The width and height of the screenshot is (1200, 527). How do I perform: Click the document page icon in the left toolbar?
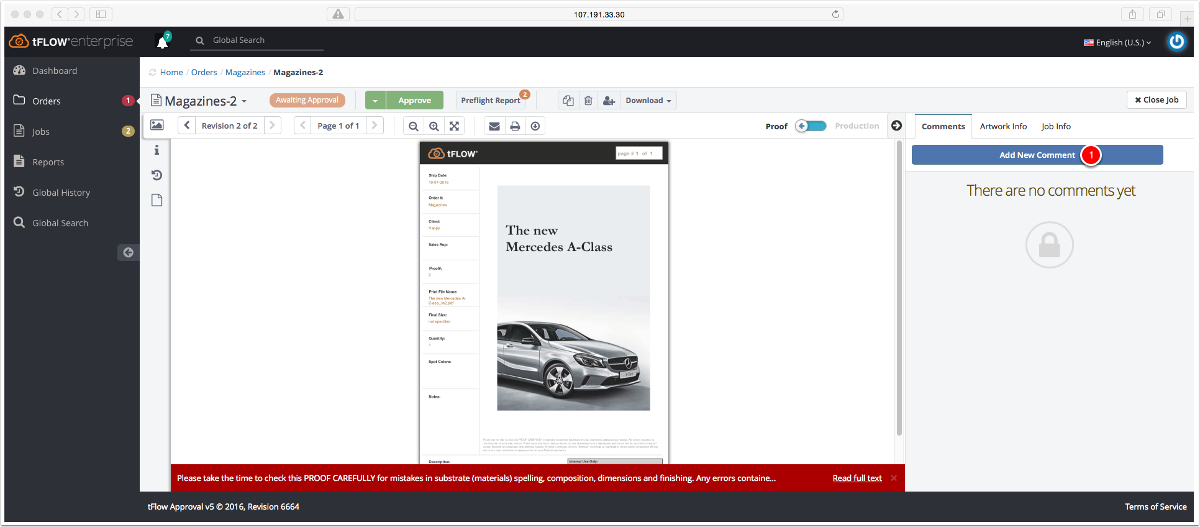click(x=157, y=200)
